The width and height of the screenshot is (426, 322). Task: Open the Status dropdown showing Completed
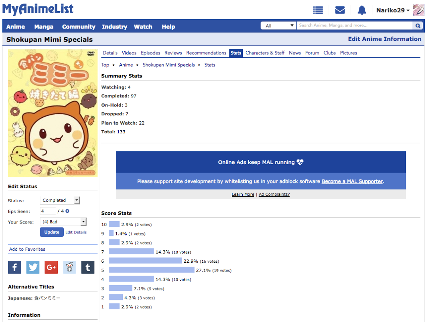pyautogui.click(x=59, y=200)
